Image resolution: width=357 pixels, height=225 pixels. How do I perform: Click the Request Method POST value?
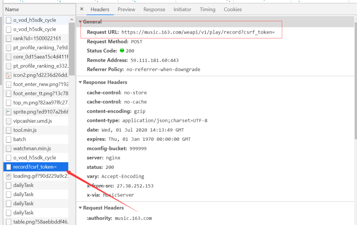pos(137,42)
